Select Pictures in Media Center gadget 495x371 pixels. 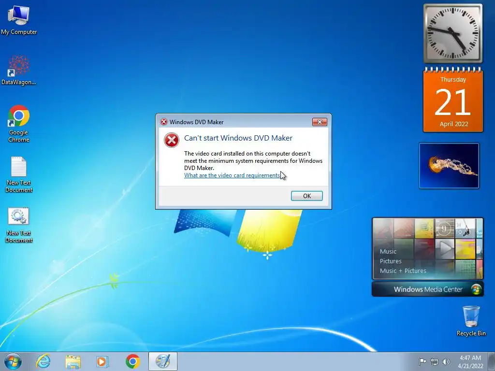391,261
